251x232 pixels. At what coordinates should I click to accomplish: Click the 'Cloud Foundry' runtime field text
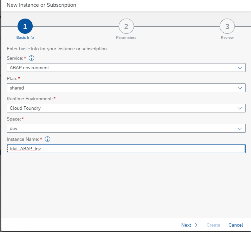[x=25, y=108]
